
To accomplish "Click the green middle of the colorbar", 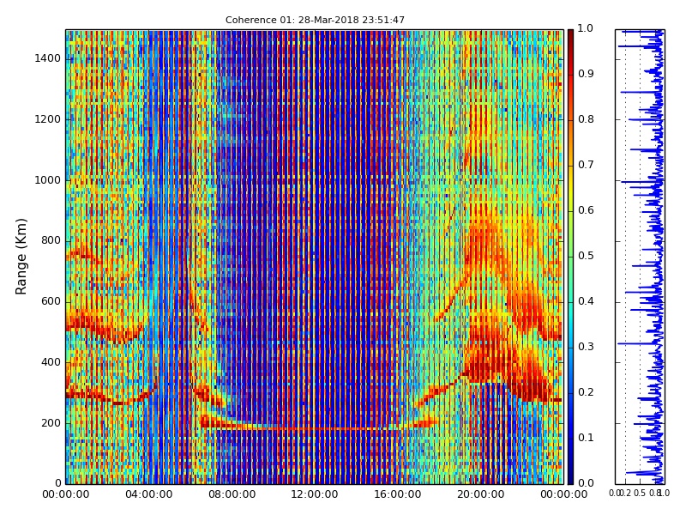I will click(x=570, y=257).
